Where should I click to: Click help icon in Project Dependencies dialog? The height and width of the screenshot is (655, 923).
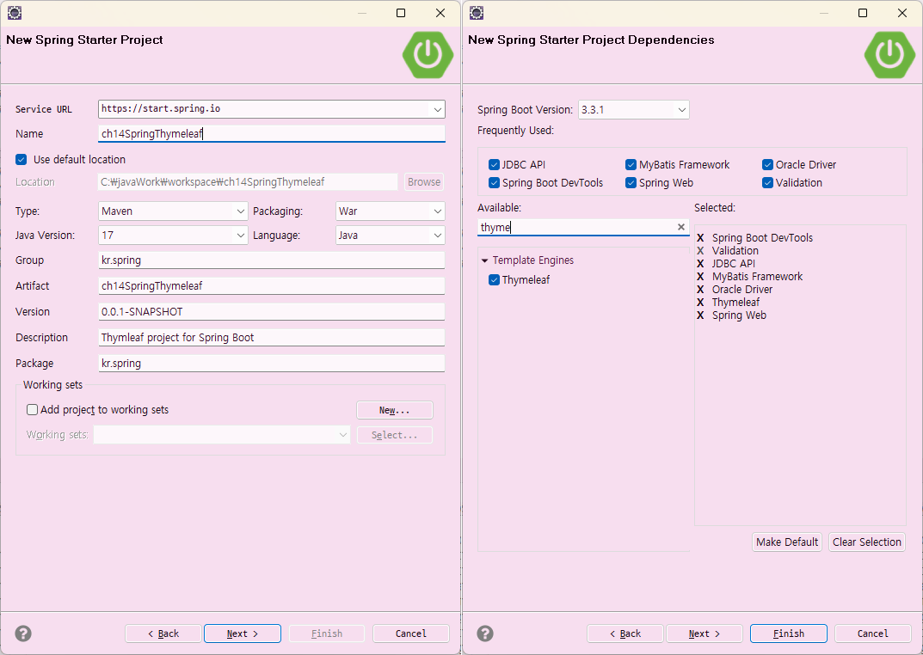(x=485, y=634)
